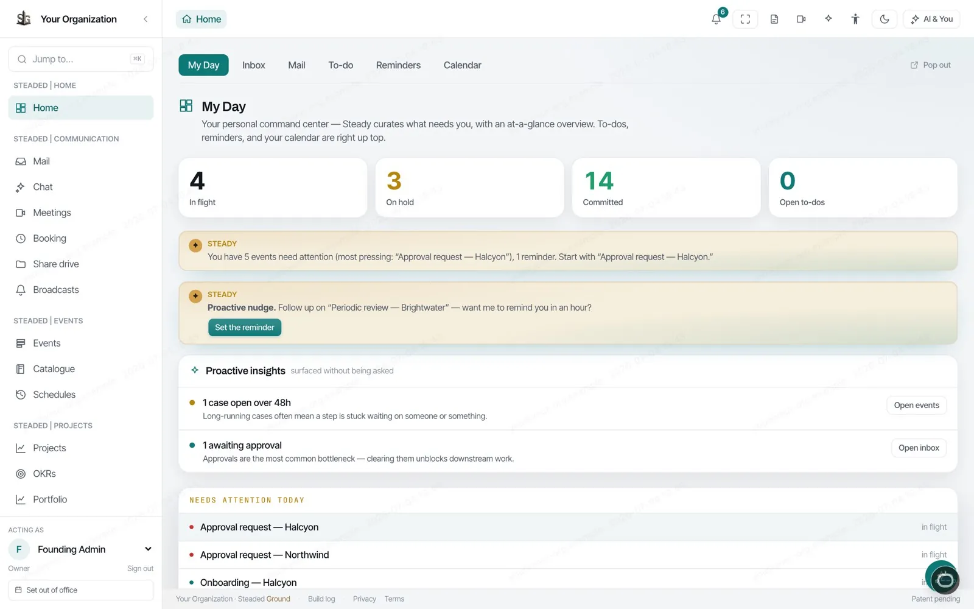The width and height of the screenshot is (974, 609).
Task: Click the Mail envelope icon in sidebar
Action: pyautogui.click(x=21, y=161)
